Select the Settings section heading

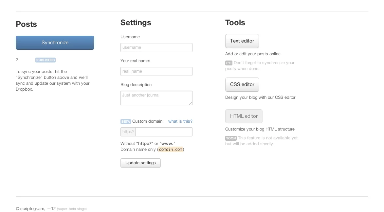pos(136,23)
